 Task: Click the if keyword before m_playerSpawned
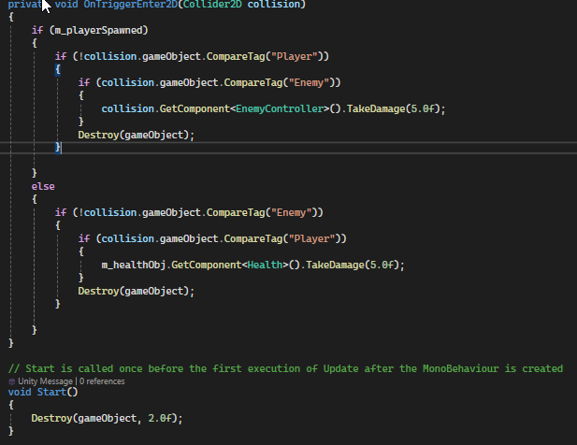[x=37, y=30]
